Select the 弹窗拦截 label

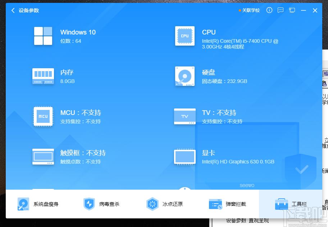(236, 204)
